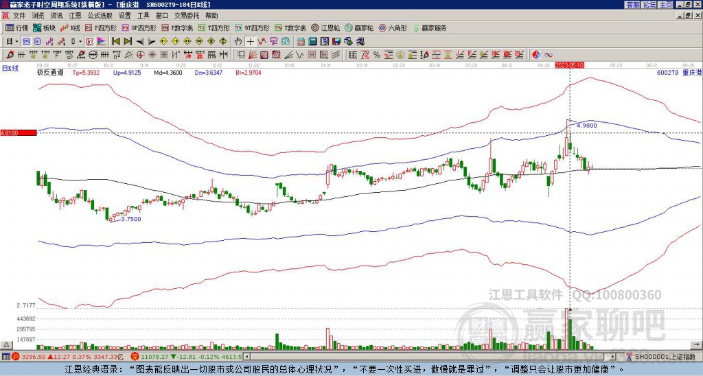This screenshot has width=703, height=376.
Task: Open the 设置 menu
Action: (125, 16)
